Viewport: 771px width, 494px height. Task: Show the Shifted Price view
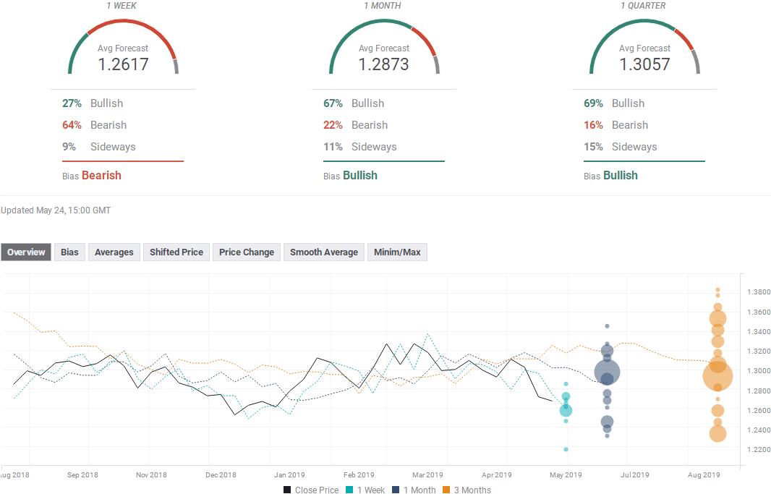176,252
